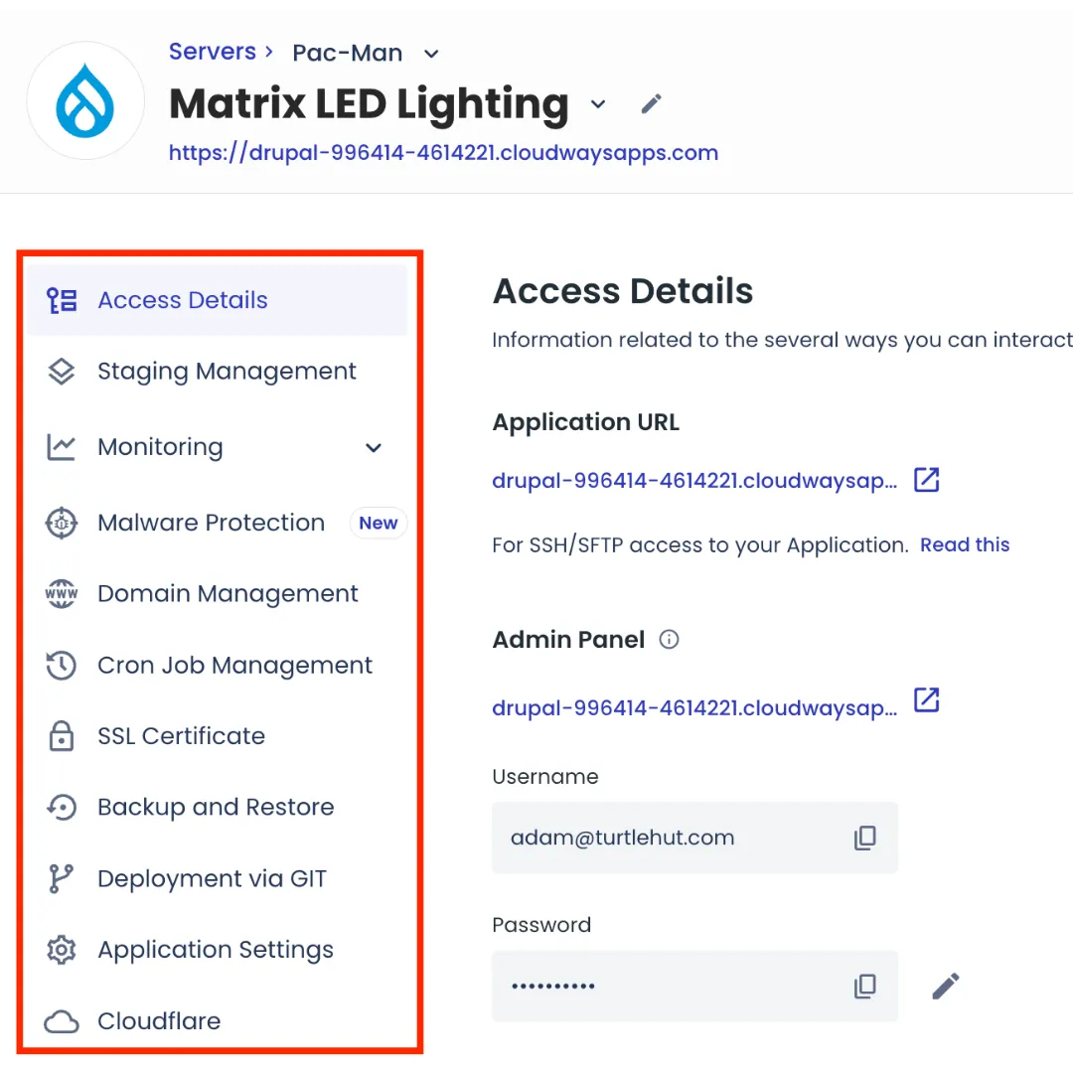Click the Servers breadcrumb link
Screen dimensions: 1073x1073
tap(212, 52)
